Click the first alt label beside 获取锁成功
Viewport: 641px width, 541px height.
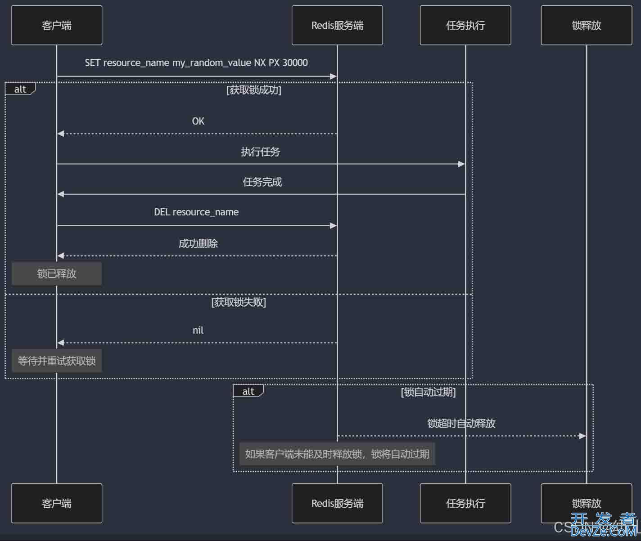point(20,89)
